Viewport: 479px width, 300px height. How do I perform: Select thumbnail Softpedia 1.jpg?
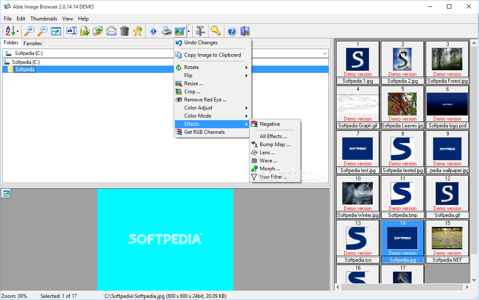(358, 63)
